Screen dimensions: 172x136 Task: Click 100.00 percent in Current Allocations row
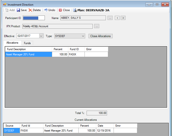[87, 131]
